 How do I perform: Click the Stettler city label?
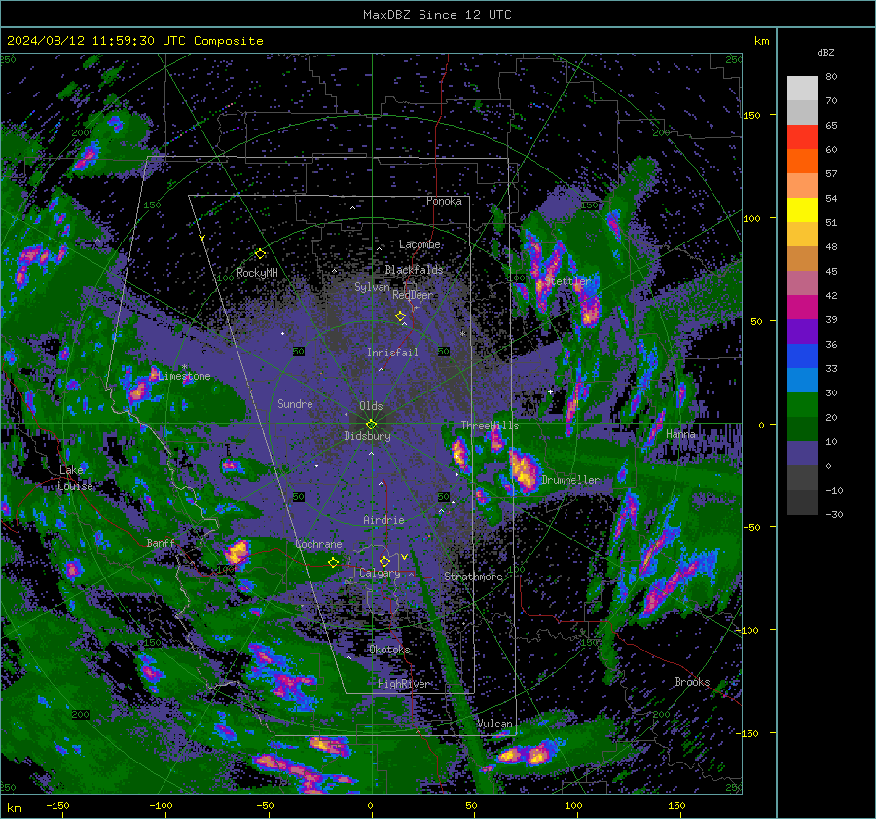[568, 281]
